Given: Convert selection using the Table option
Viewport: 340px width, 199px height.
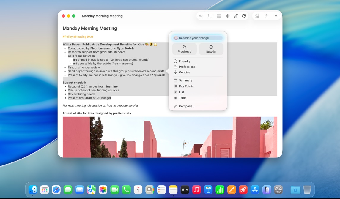Looking at the screenshot, I should pos(182,98).
